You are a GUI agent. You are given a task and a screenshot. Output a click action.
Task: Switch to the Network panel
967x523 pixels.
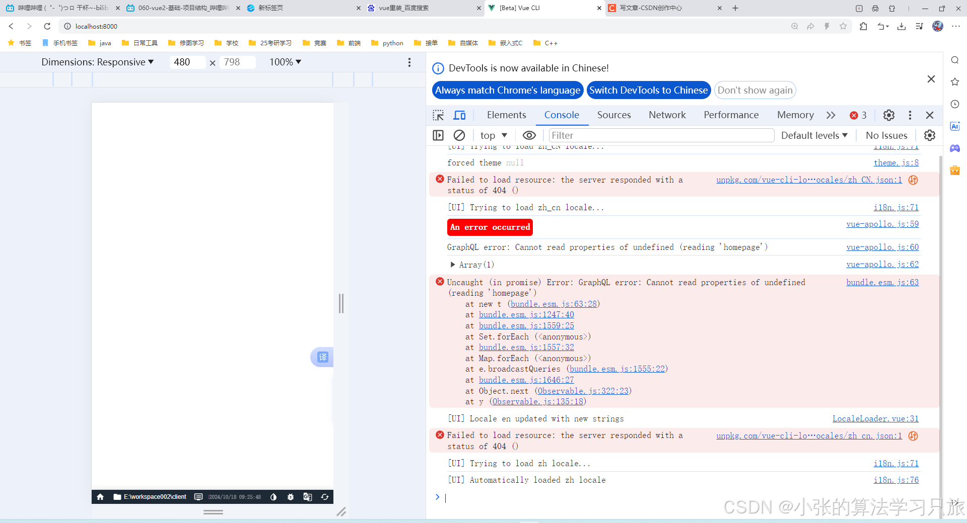point(667,115)
